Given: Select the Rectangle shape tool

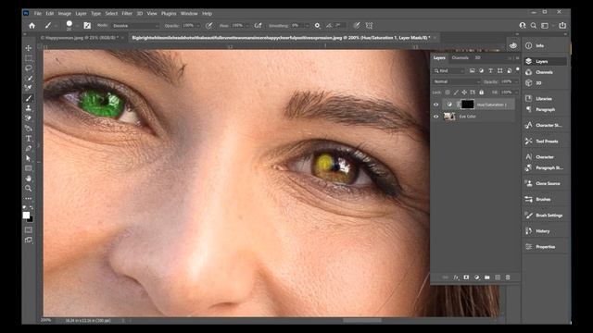Looking at the screenshot, I should 29,168.
